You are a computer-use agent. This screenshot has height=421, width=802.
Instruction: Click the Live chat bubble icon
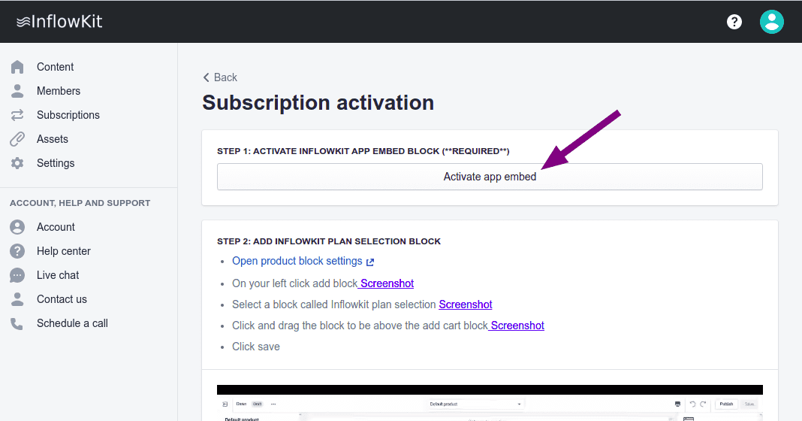coord(17,275)
